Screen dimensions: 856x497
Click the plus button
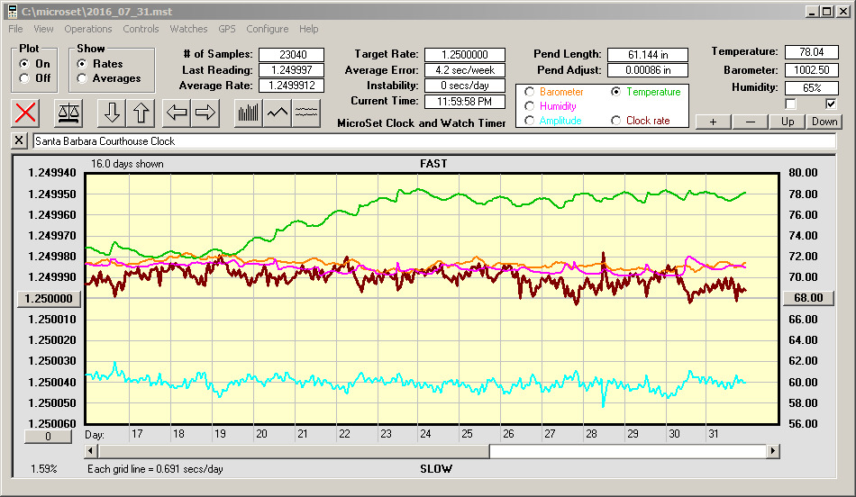point(713,122)
